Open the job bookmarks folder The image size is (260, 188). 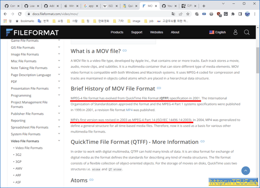click(149, 21)
